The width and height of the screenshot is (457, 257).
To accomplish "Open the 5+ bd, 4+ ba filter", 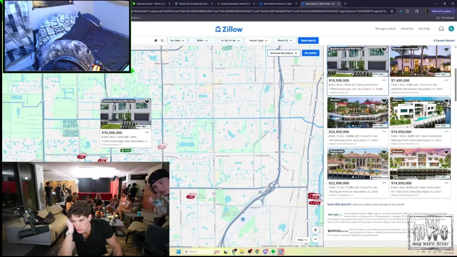I will 230,41.
